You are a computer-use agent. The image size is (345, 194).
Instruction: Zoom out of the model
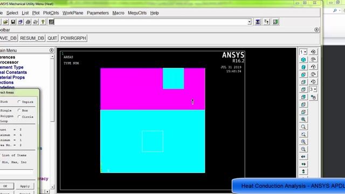point(303,149)
